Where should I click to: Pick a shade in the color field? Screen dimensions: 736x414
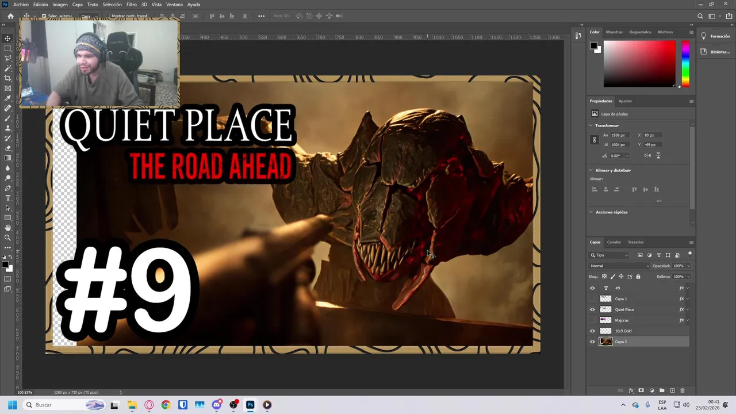639,64
